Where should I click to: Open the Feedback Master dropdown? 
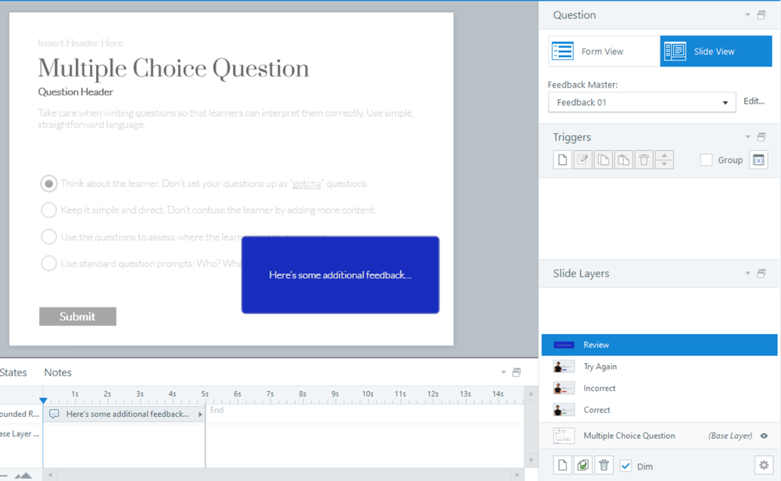[x=642, y=102]
